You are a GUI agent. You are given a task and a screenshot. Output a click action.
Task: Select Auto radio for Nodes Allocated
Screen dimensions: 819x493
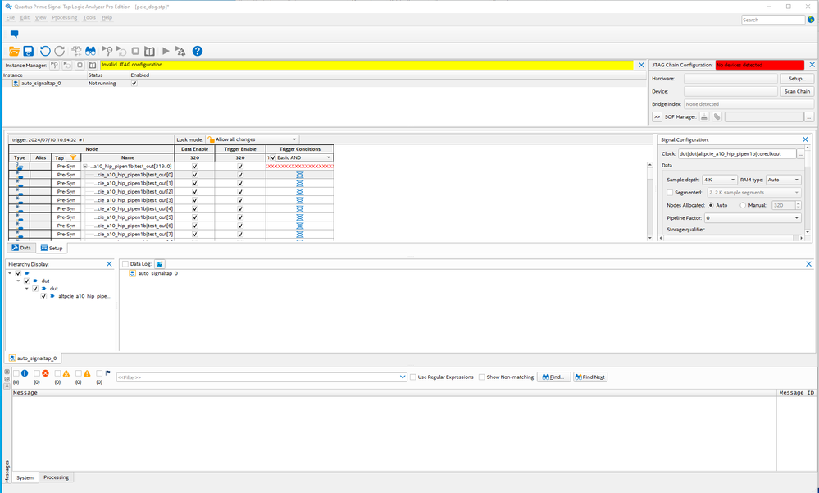click(711, 205)
